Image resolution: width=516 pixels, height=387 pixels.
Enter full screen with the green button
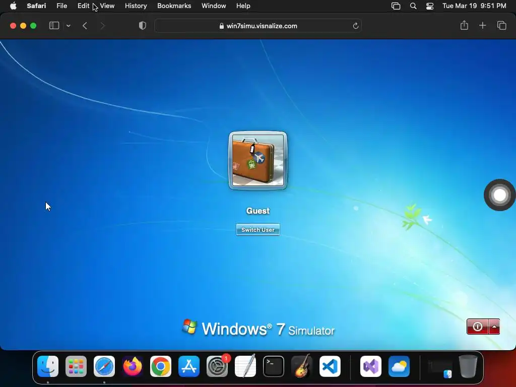click(x=33, y=26)
